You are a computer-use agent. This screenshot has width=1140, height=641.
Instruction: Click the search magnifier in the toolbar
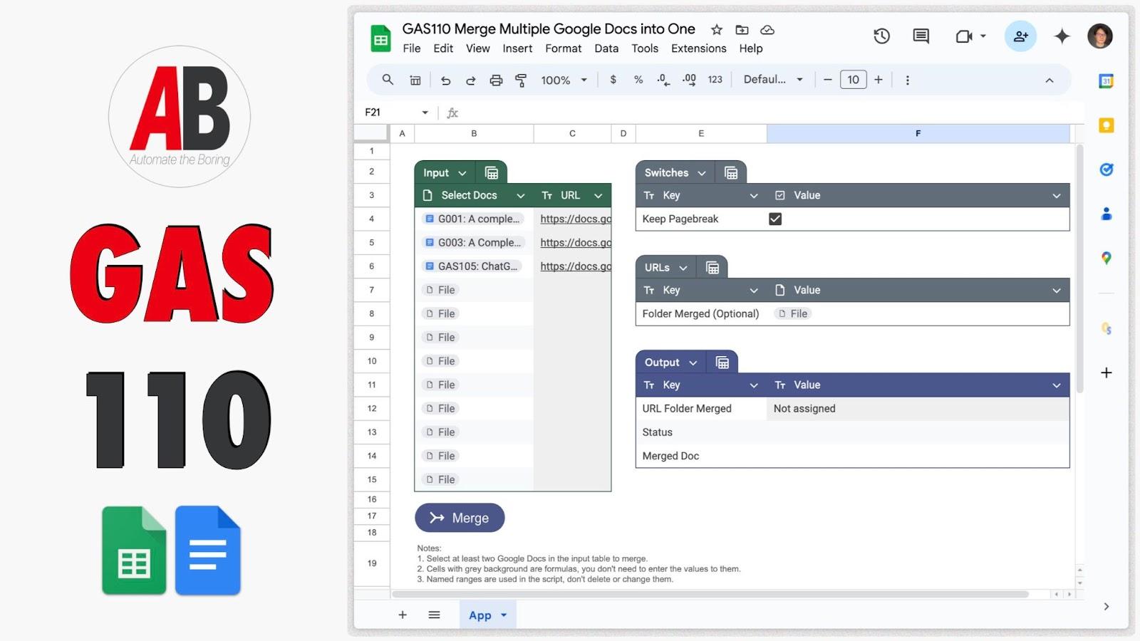point(388,80)
